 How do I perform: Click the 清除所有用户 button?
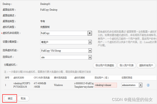coord(146,65)
